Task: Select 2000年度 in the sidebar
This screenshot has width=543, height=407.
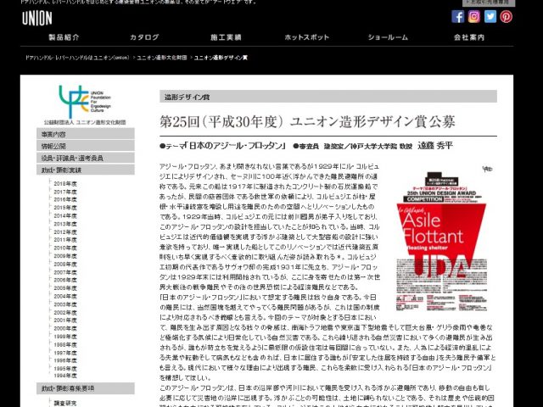Action: point(65,328)
